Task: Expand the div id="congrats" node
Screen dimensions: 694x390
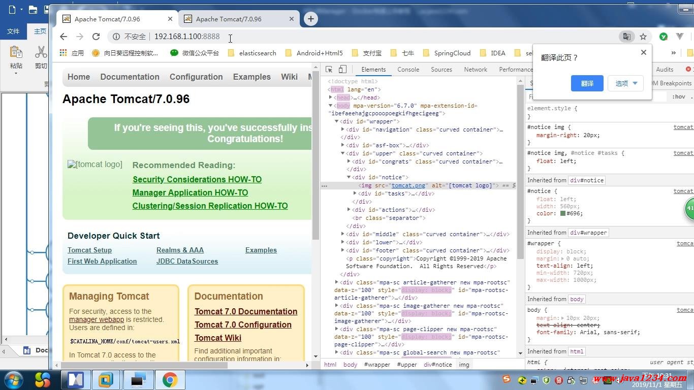Action: coord(349,161)
